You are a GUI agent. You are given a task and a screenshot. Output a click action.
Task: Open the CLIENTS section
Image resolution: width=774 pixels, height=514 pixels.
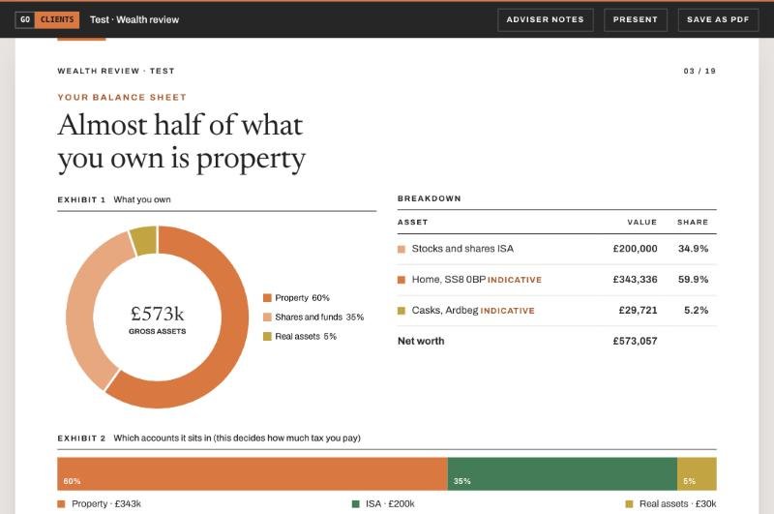coord(57,19)
